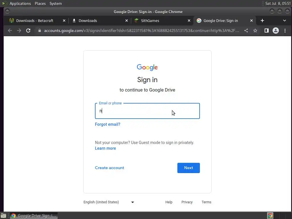Click the show desktop icon in the bottom panel
The width and height of the screenshot is (292, 219).
coord(3,216)
